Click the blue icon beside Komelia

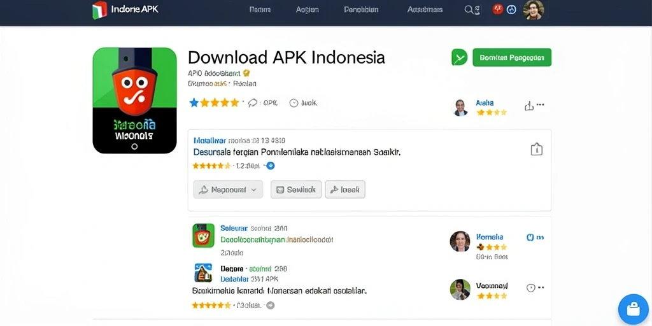(530, 237)
